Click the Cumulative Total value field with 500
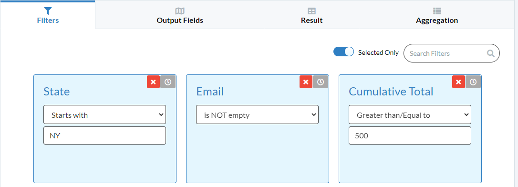The height and width of the screenshot is (187, 518). point(410,135)
